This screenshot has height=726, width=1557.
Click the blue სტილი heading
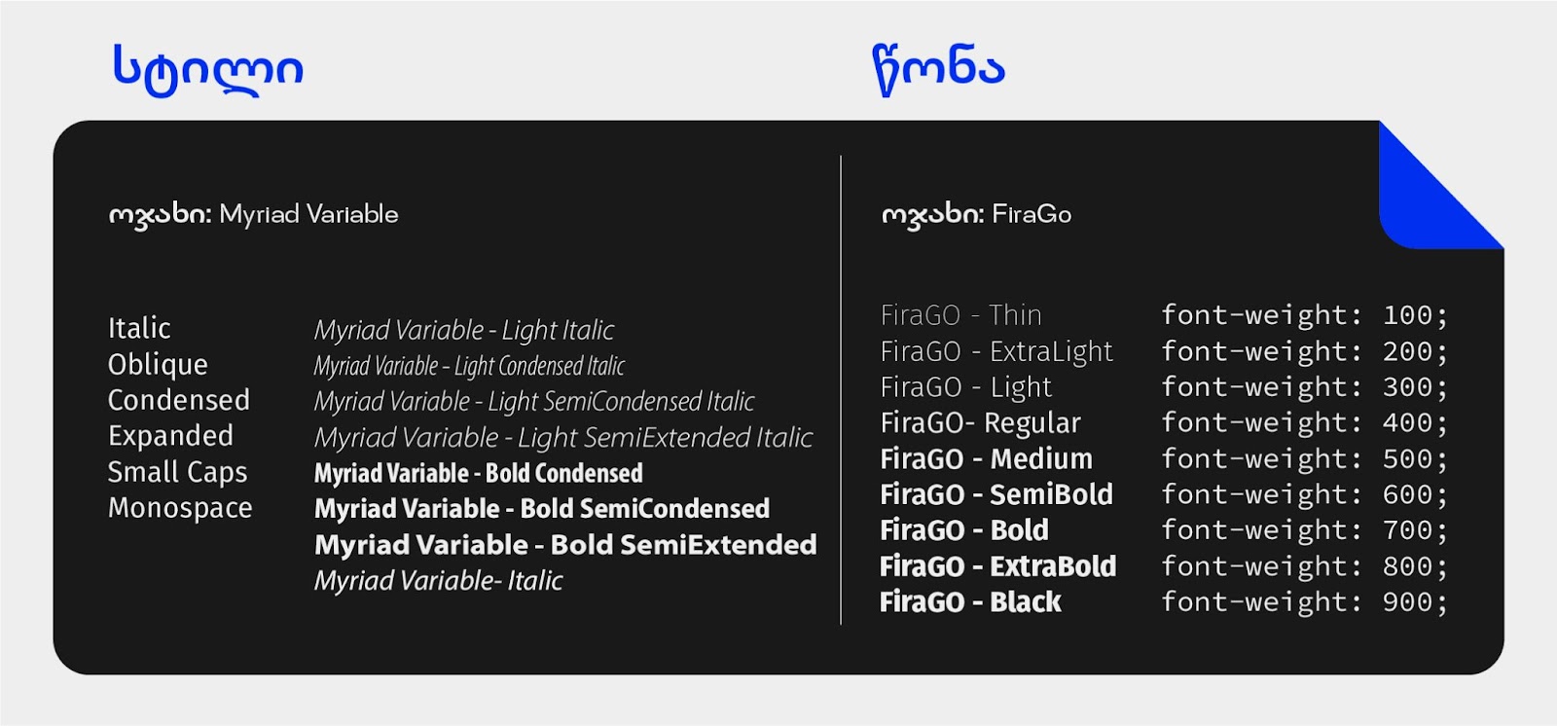(208, 70)
